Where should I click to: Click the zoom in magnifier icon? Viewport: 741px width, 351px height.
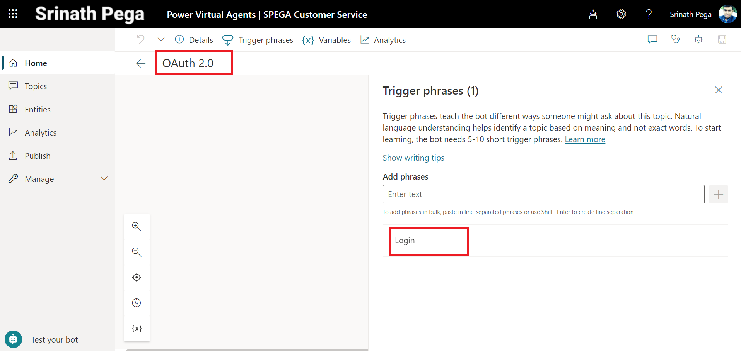[x=137, y=226]
